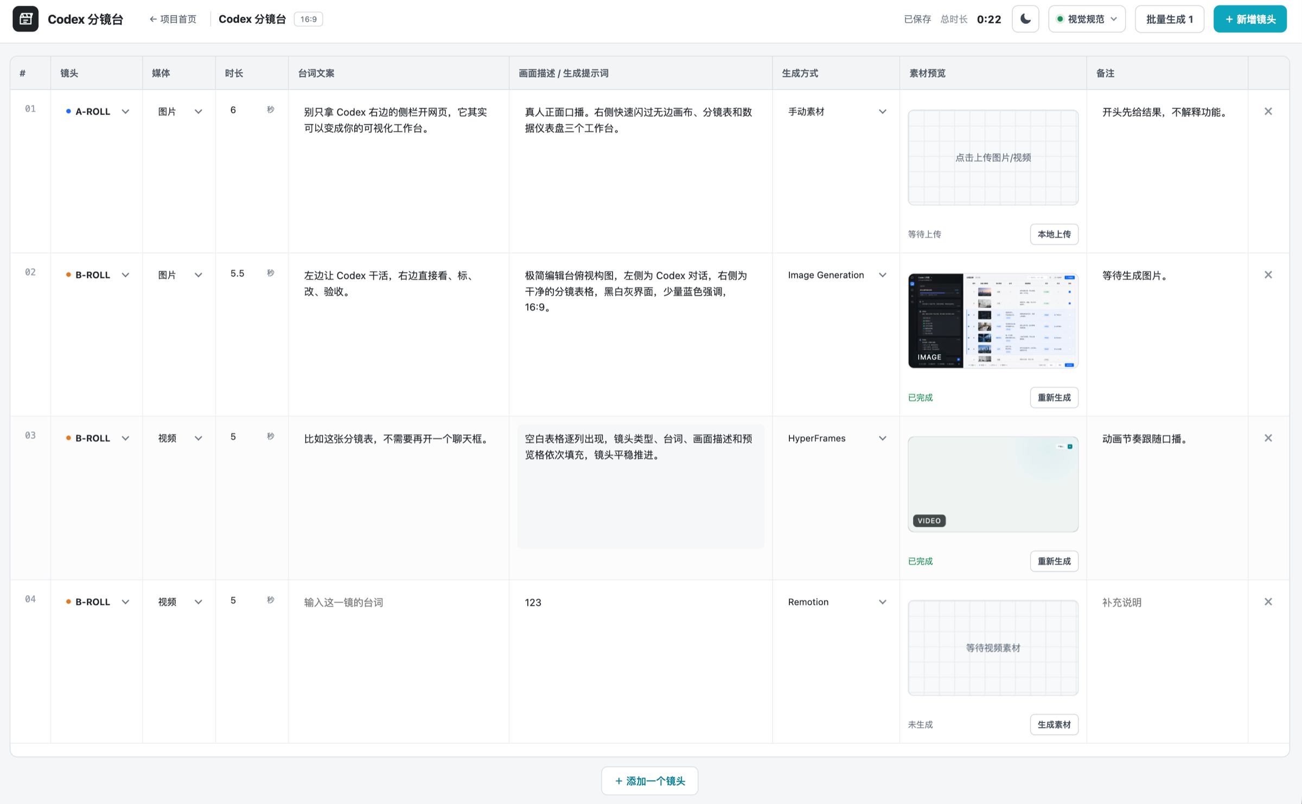Open the B-ROLL shot type dropdown in row 03
The width and height of the screenshot is (1302, 804).
coord(97,438)
